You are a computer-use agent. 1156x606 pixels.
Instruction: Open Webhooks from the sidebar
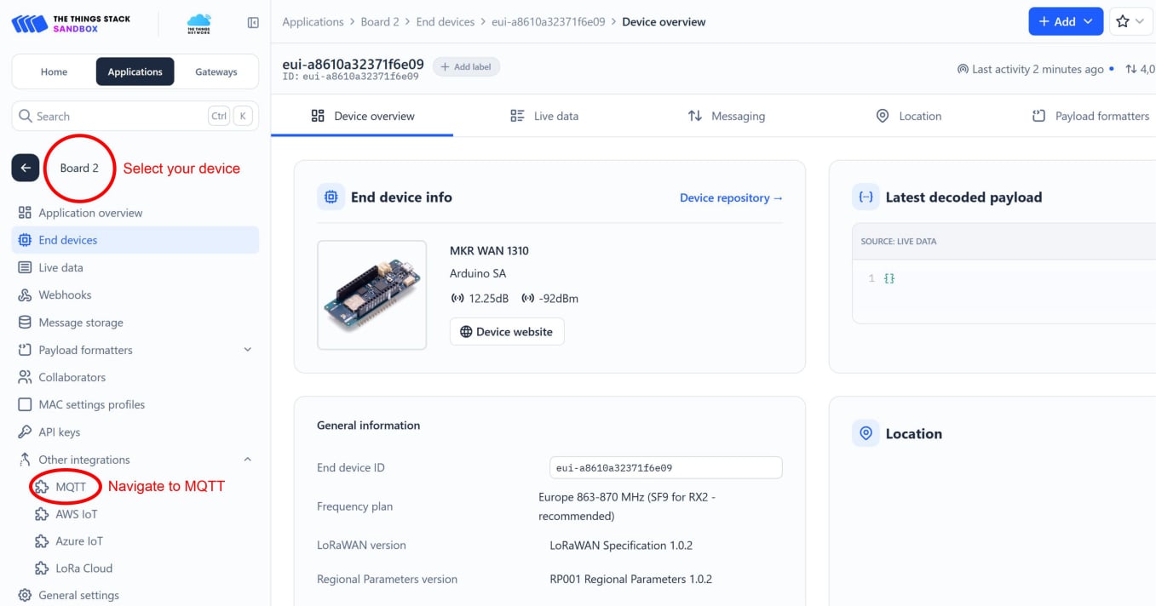point(64,294)
